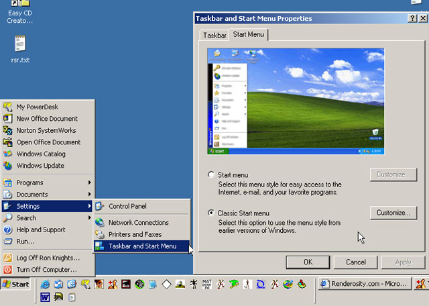Launch Windows Update from Start menu

(48, 166)
